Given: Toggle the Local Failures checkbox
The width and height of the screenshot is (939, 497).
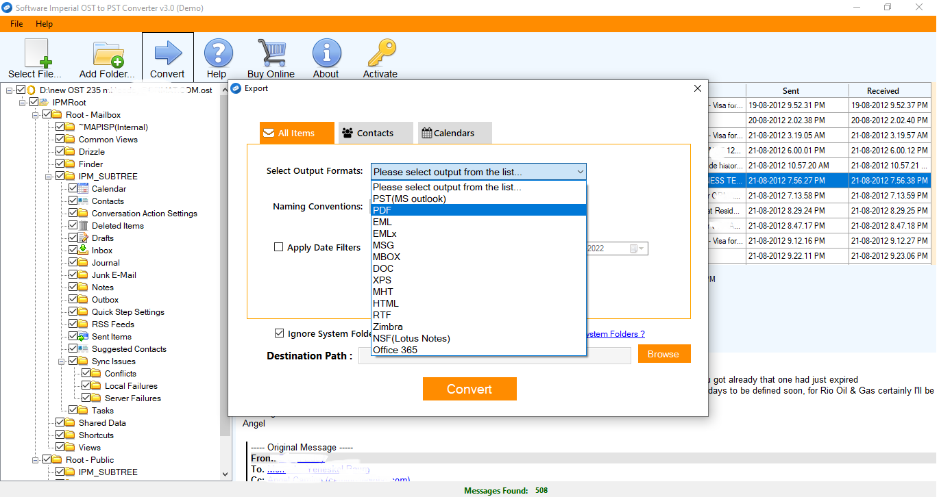Looking at the screenshot, I should click(x=86, y=386).
